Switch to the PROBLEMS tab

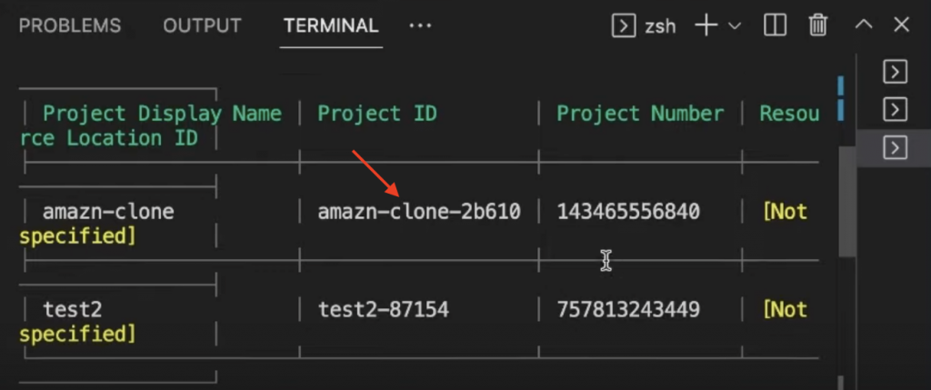pyautogui.click(x=69, y=25)
